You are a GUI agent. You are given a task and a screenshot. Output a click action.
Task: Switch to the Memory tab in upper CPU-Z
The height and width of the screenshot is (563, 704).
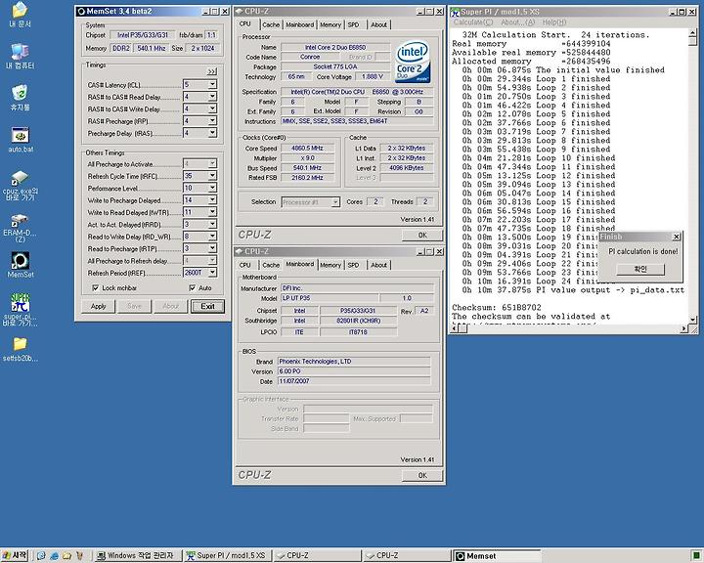(330, 25)
